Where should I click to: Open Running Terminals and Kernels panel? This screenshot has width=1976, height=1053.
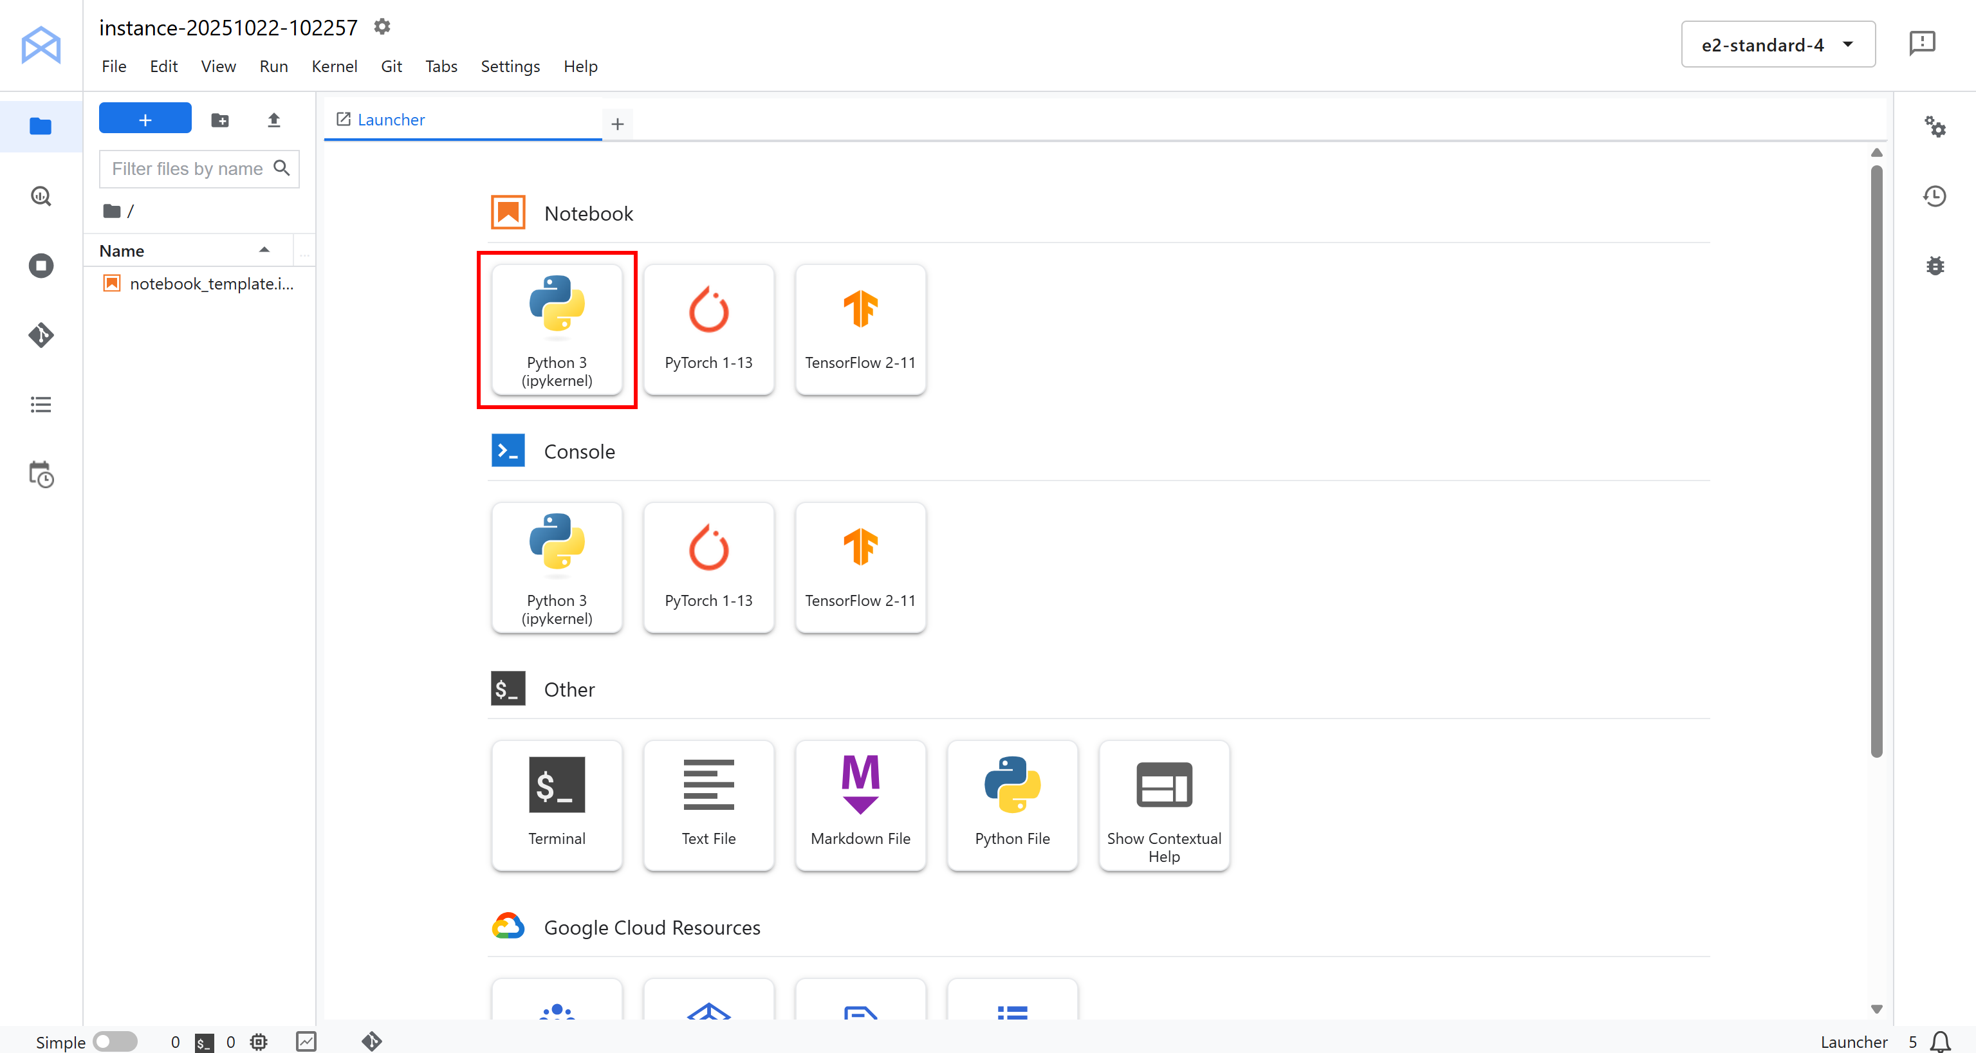pos(41,266)
